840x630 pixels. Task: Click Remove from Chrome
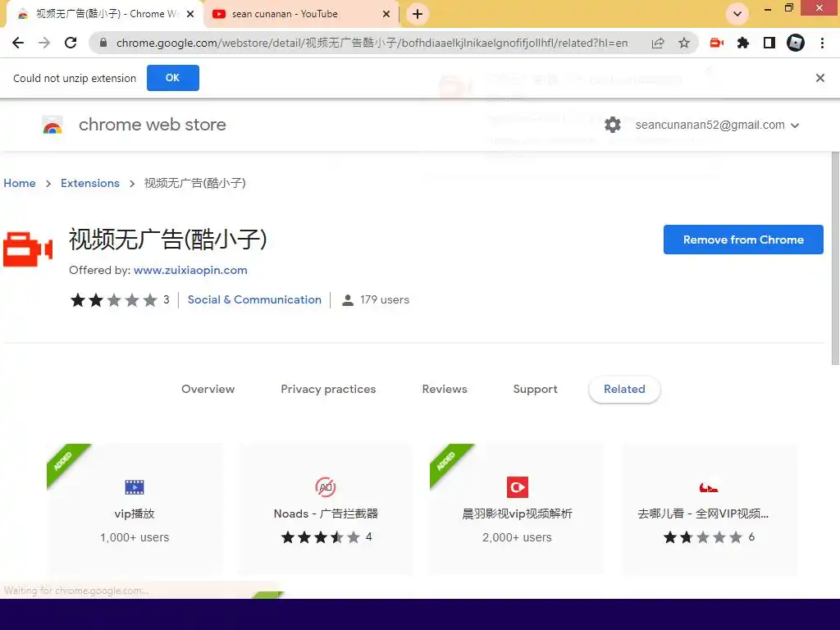743,240
